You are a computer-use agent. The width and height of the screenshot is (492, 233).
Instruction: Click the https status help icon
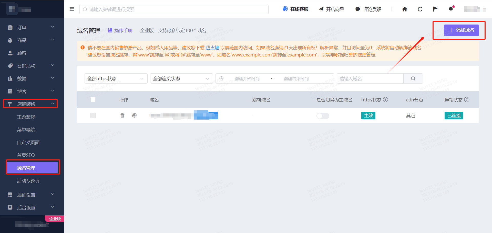click(x=385, y=100)
